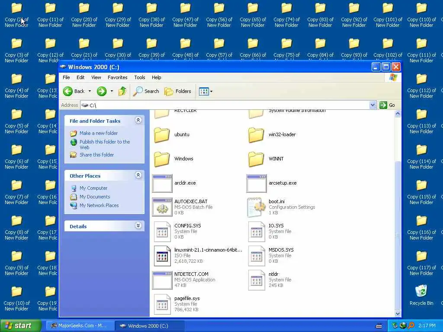This screenshot has height=332, width=443.
Task: Click the file list scrollbar up arrow
Action: (398, 114)
